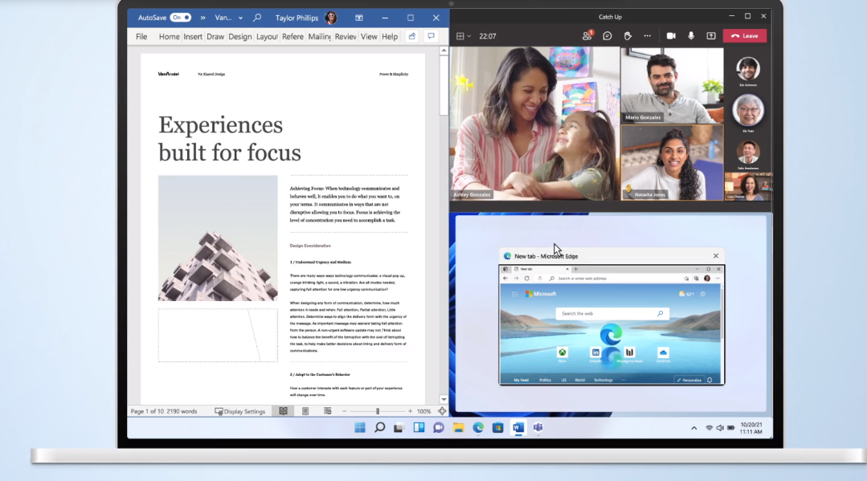
Task: Turn off the camera in Teams
Action: point(671,36)
